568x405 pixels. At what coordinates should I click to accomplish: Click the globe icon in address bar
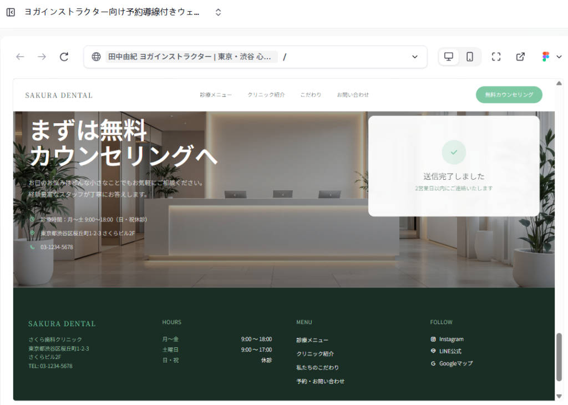point(96,57)
